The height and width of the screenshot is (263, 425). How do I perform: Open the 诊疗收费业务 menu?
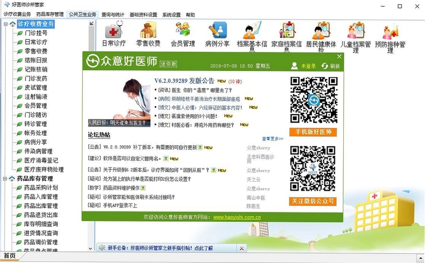[x=17, y=14]
